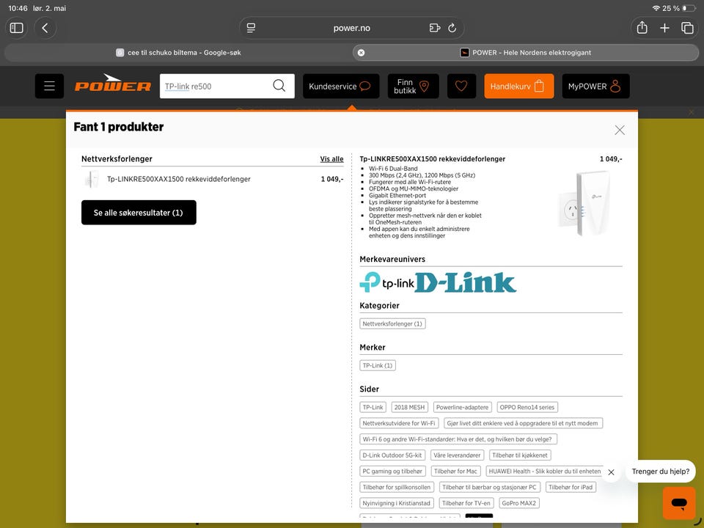Click the small product thumbnail in results list
The image size is (704, 528).
coord(92,179)
